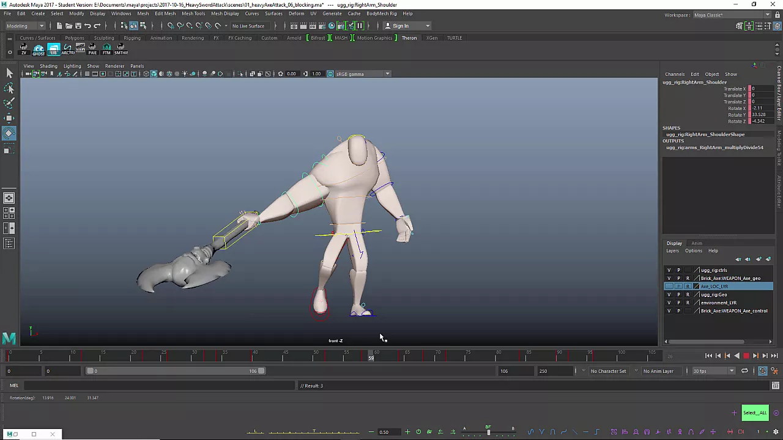783x440 pixels.
Task: Toggle visibility of Brick_Axe:WEAPON_Axe_geo layer
Action: coord(669,278)
